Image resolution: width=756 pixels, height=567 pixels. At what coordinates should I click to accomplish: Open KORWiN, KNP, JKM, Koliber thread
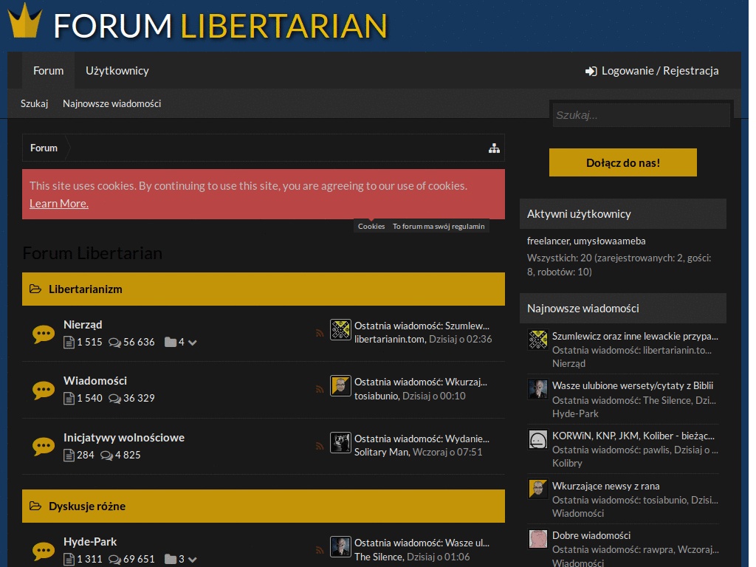pos(633,436)
